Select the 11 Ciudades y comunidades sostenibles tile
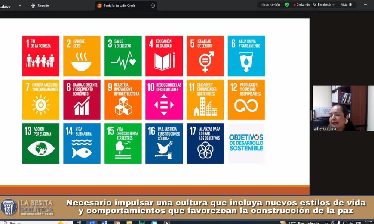 [x=205, y=100]
